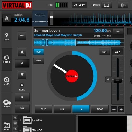Image resolution: width=132 pixels, height=132 pixels.
Task: Click the +0.0 pitch value display
Action: point(118,52)
